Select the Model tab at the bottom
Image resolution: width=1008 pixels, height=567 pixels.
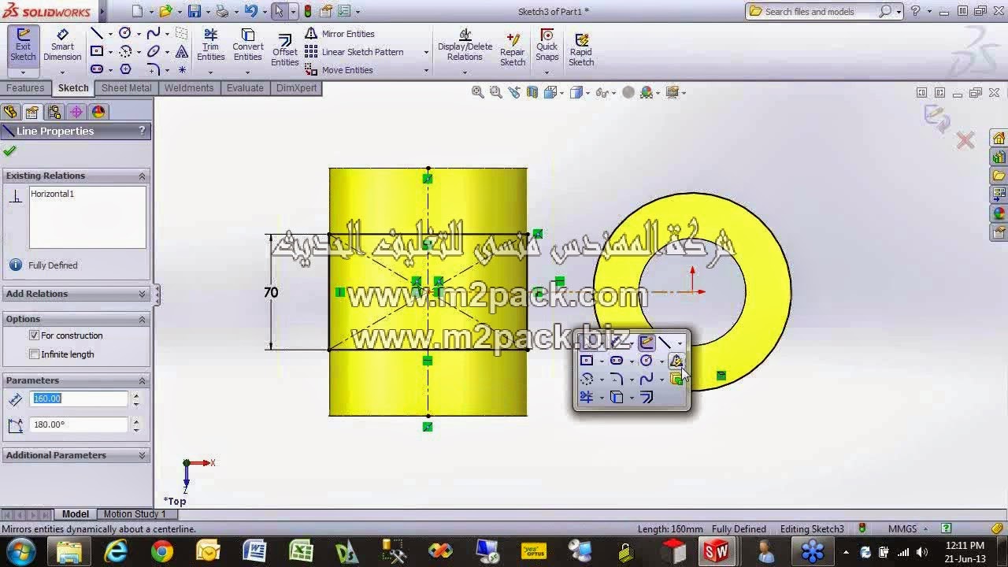pyautogui.click(x=76, y=514)
